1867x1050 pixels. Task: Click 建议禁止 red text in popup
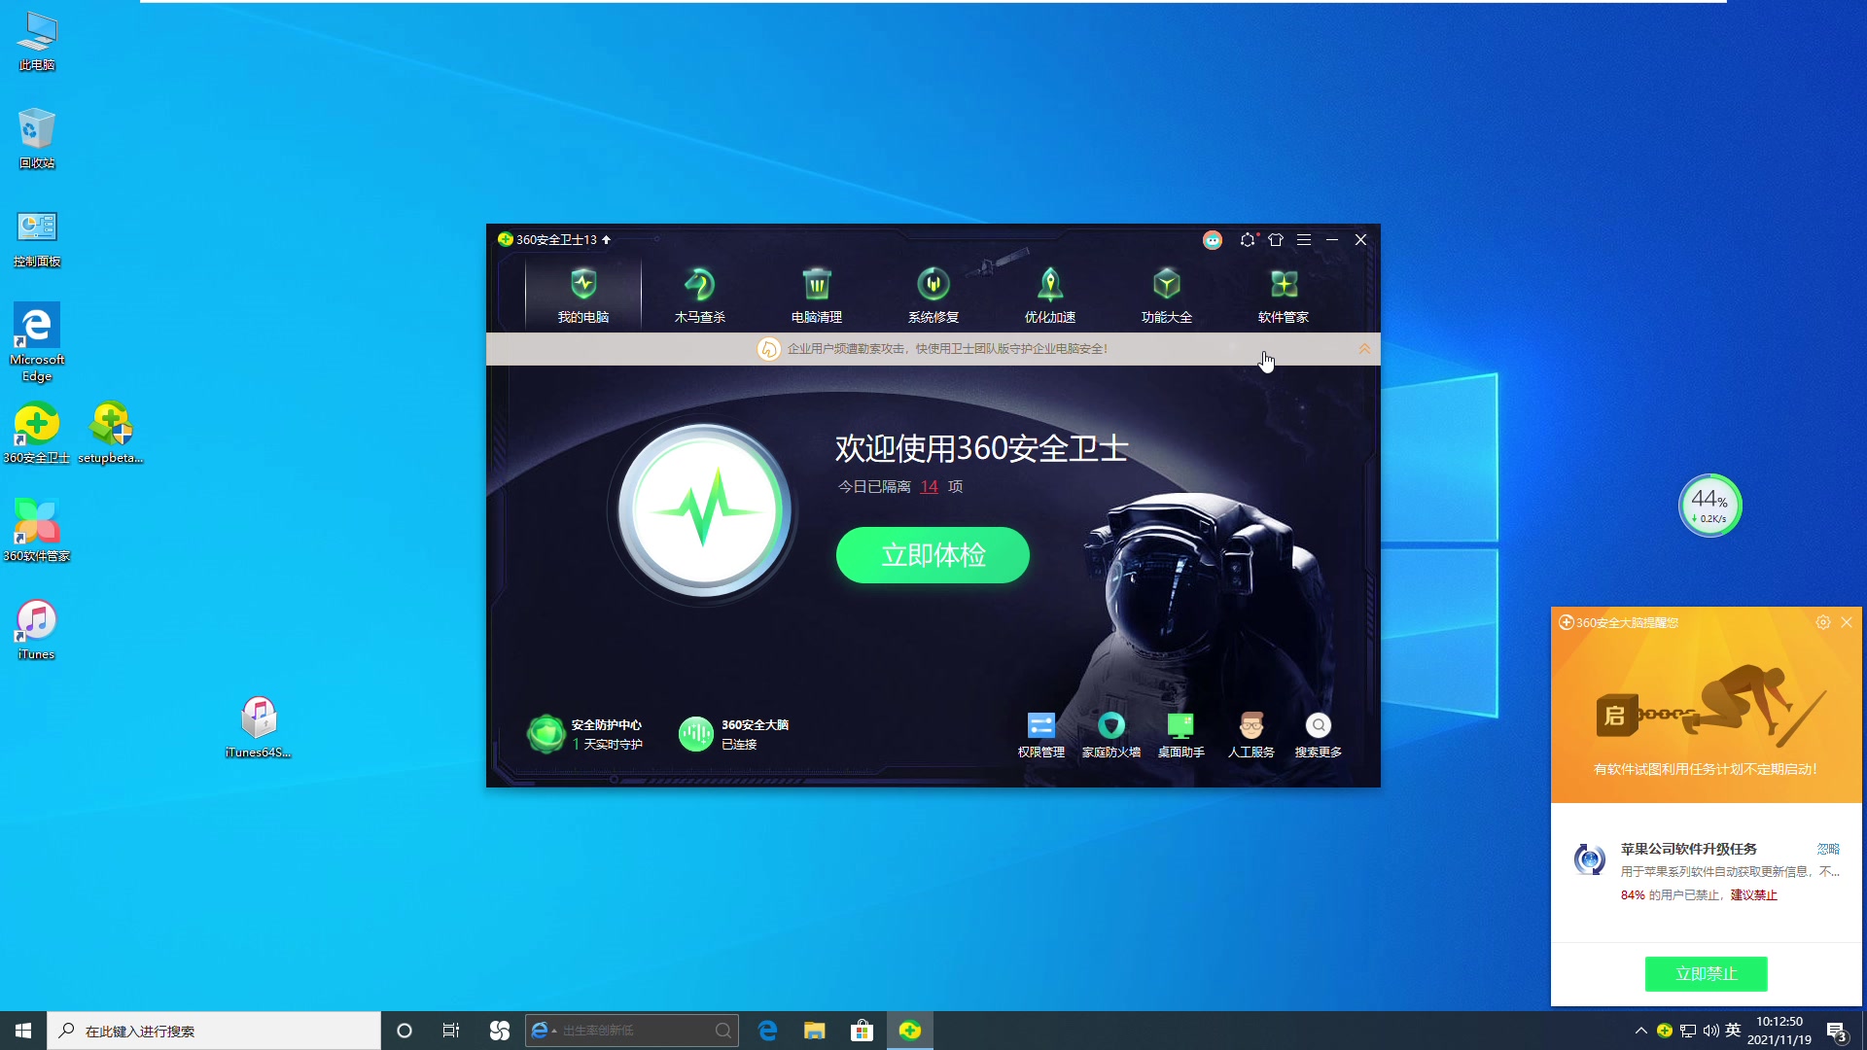1753,895
